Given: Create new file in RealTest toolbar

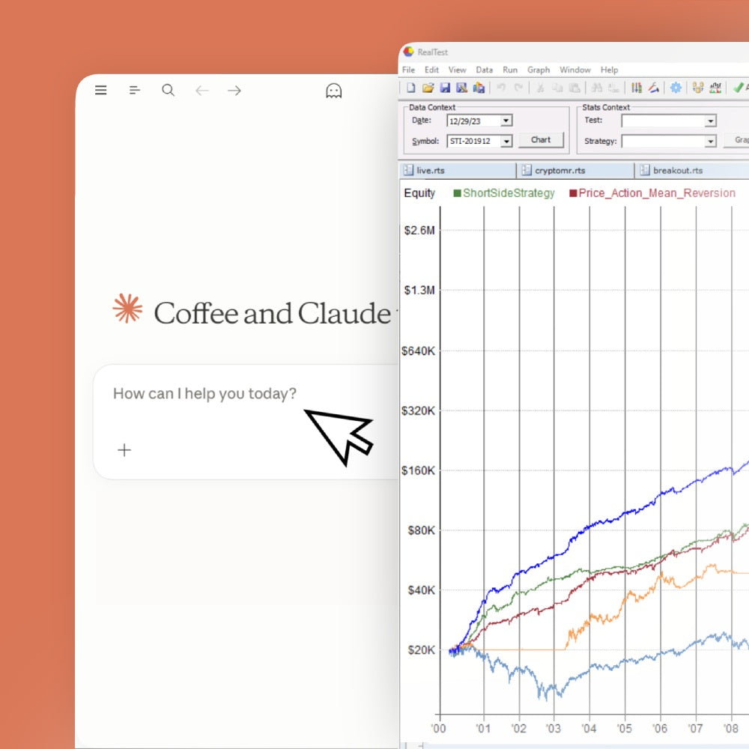Looking at the screenshot, I should click(410, 88).
